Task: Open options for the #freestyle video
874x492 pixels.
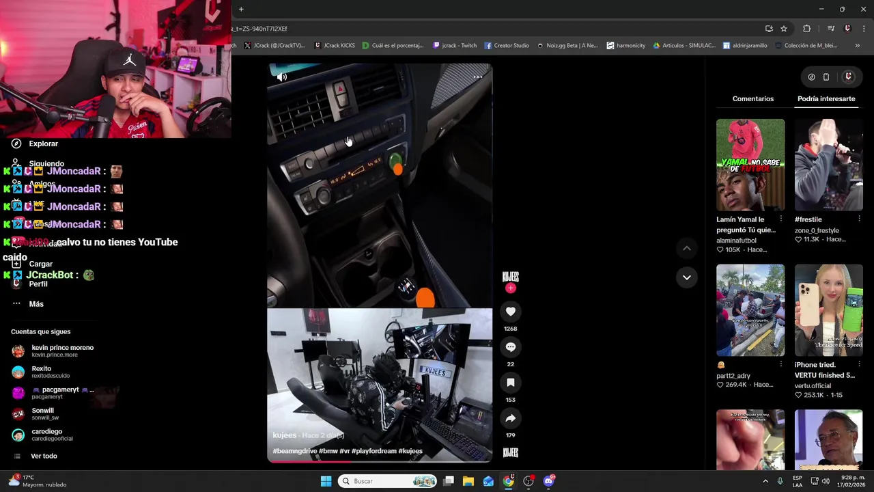Action: click(x=859, y=219)
